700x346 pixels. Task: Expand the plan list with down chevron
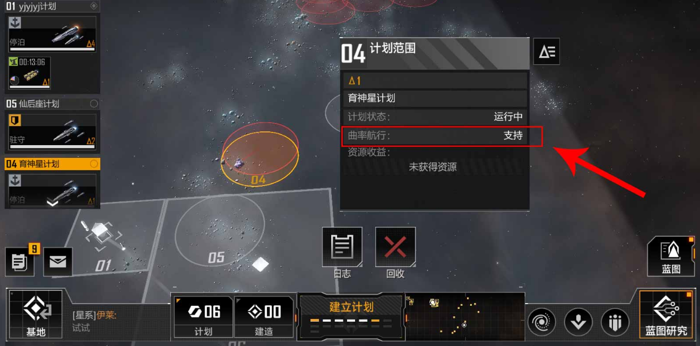coord(53,202)
